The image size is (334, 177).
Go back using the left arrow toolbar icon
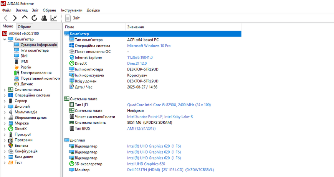pyautogui.click(x=6, y=18)
